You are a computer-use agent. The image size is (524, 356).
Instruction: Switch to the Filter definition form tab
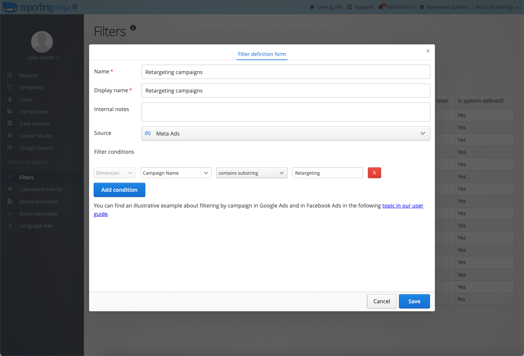coord(262,54)
